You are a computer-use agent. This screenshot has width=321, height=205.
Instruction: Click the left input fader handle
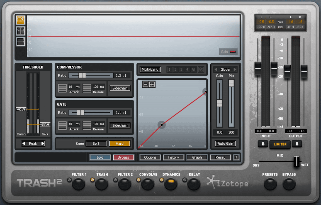[x=258, y=69]
